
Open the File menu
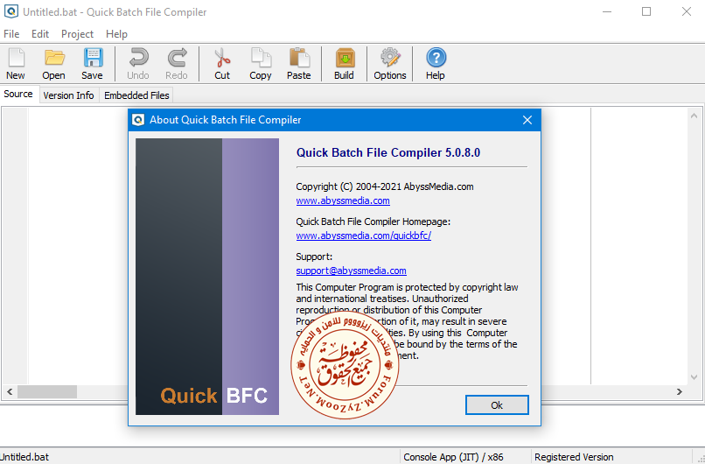click(11, 34)
